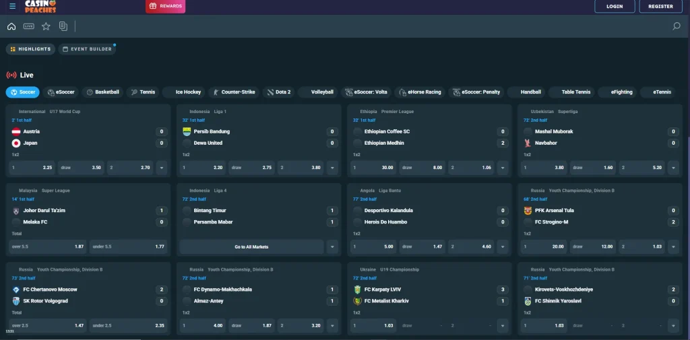Click Go to All Markets button
This screenshot has height=340, width=690.
pyautogui.click(x=251, y=247)
